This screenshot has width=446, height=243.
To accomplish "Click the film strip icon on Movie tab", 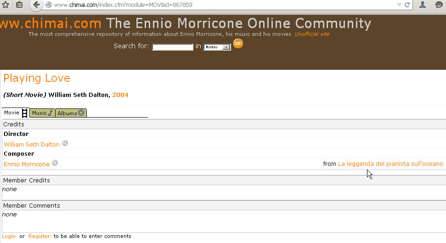I will click(x=25, y=113).
